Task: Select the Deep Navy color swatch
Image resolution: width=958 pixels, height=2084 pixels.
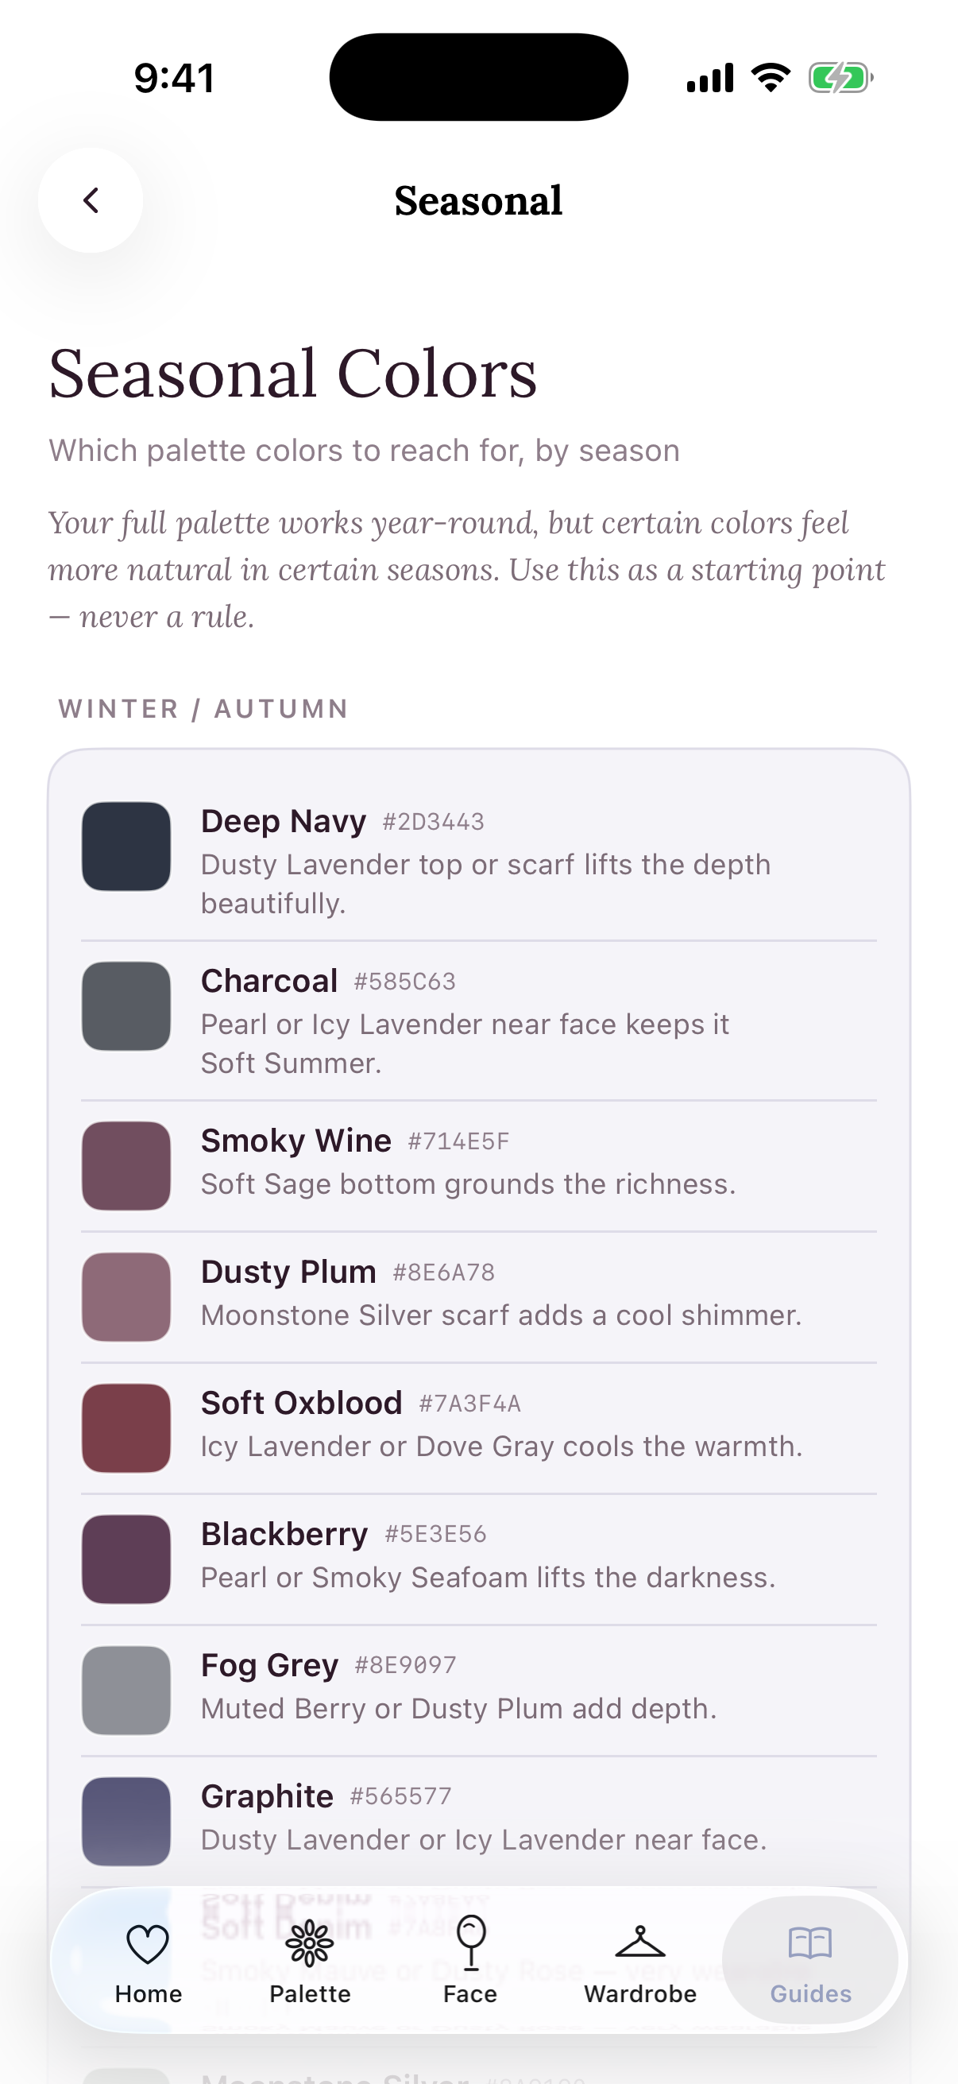Action: (126, 846)
